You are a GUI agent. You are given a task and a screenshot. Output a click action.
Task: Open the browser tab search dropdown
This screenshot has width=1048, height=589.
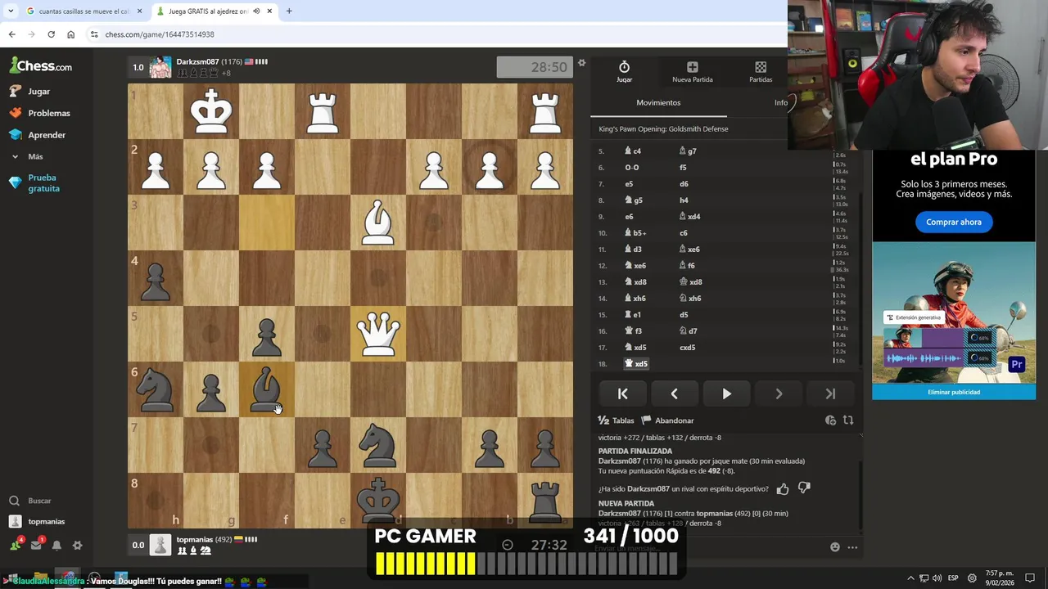tap(10, 11)
